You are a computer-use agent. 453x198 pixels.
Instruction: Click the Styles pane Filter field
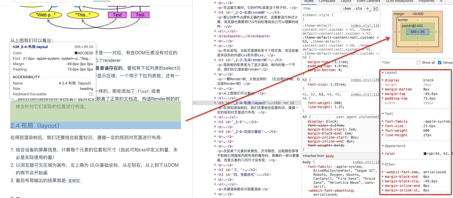click(x=321, y=9)
